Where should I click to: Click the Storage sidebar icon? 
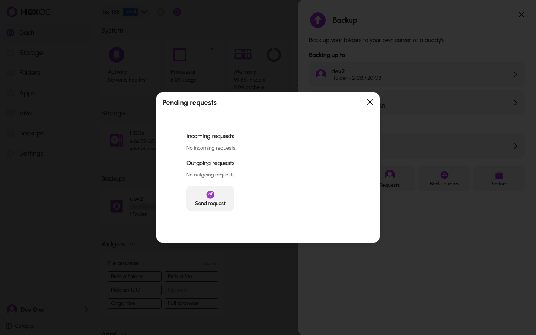10,53
